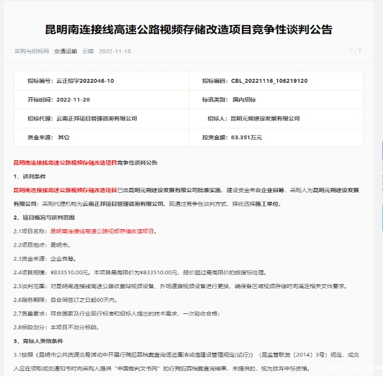Screen dimensions: 383x377
Task: Click bid number 云正招字2022046-10
Action: (85, 80)
